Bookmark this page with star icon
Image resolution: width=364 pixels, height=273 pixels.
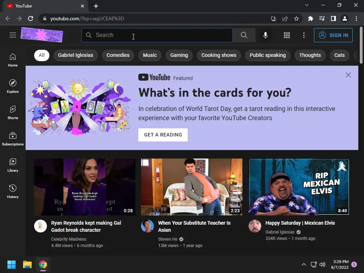[x=296, y=18]
